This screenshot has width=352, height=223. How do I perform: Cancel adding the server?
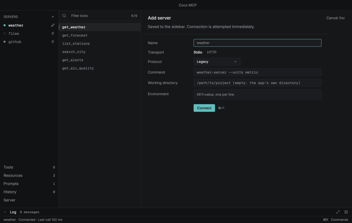[336, 18]
